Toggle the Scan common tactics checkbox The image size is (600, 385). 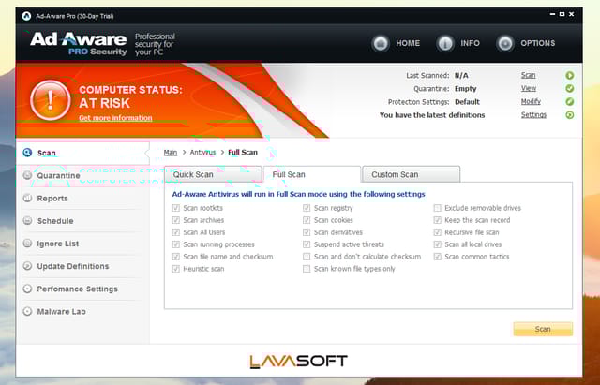[x=438, y=257]
